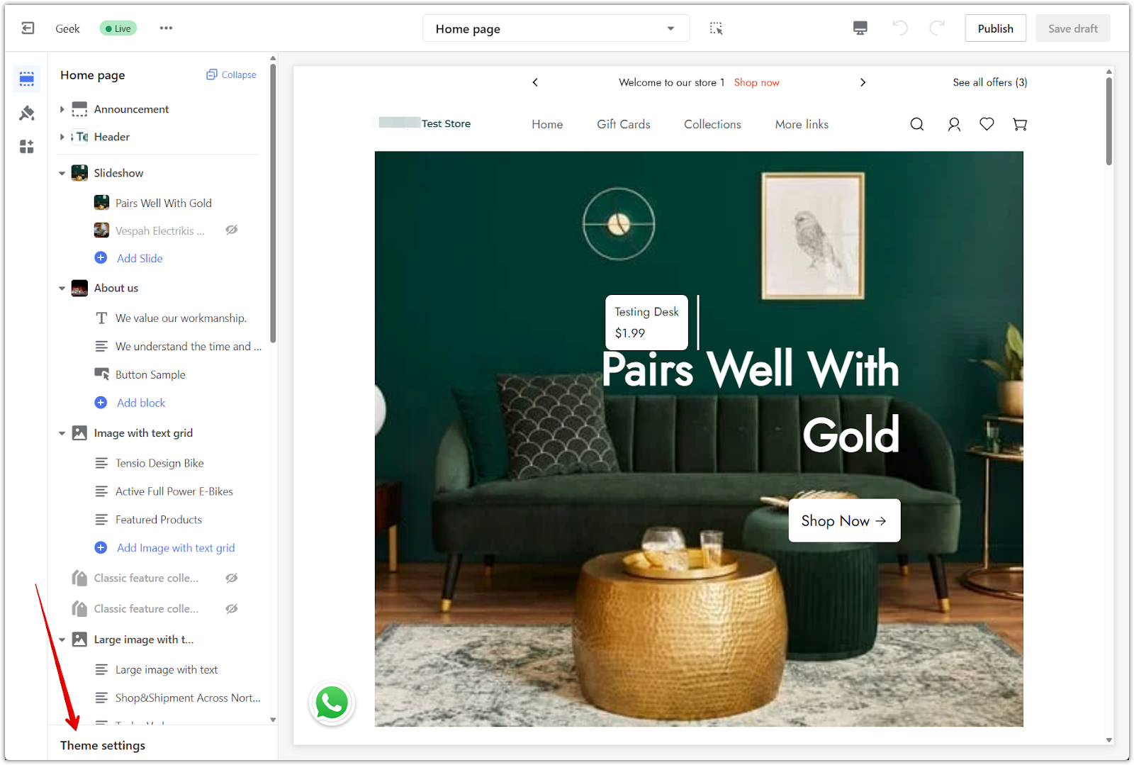Open the Collections nav item

tap(712, 124)
